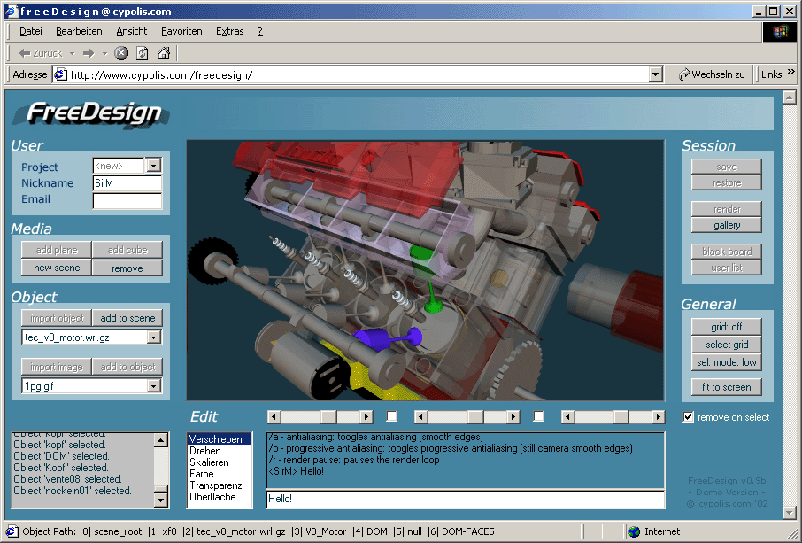802x543 pixels.
Task: Open the Project dropdown showing <new>
Action: pos(152,166)
